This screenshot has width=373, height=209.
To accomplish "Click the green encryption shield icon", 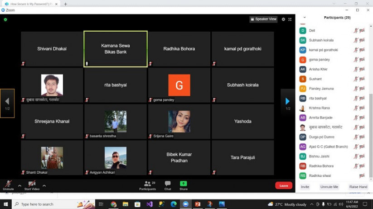I will 5,19.
